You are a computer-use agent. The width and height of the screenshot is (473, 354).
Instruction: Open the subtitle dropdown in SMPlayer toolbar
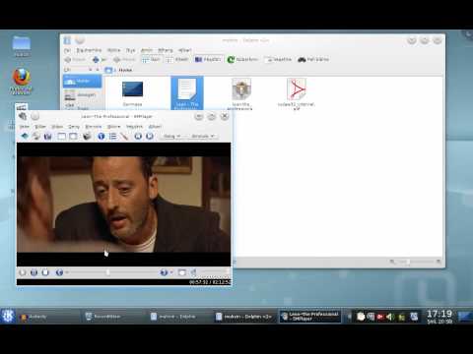click(203, 136)
